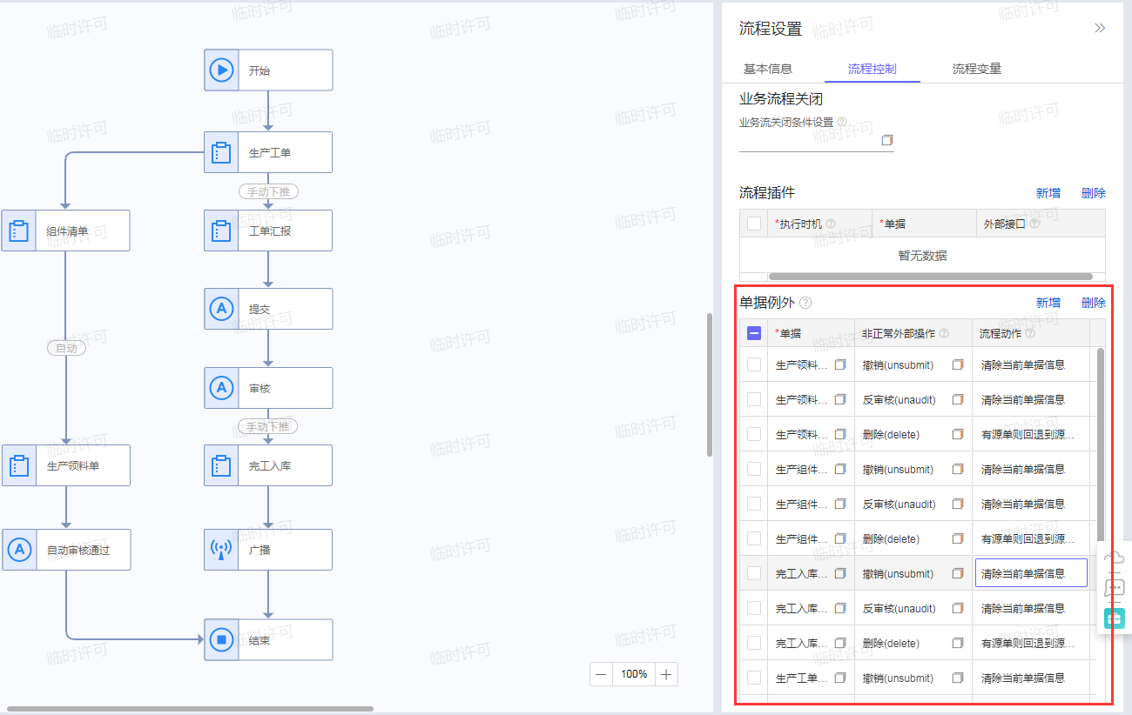The width and height of the screenshot is (1132, 715).
Task: Open the teal briefcase toolbox icon
Action: click(1115, 618)
